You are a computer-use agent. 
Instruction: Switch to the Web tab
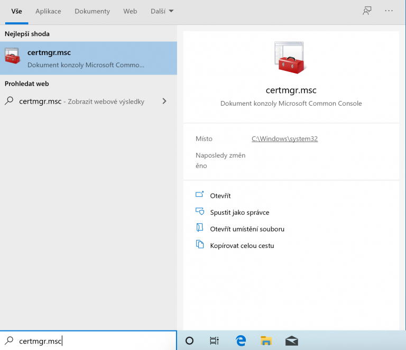pyautogui.click(x=130, y=12)
